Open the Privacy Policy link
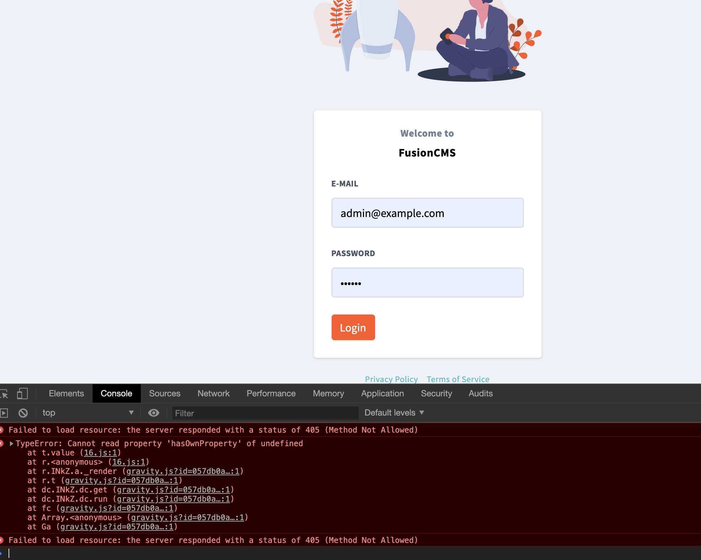Screen dimensions: 701x560 [391, 379]
